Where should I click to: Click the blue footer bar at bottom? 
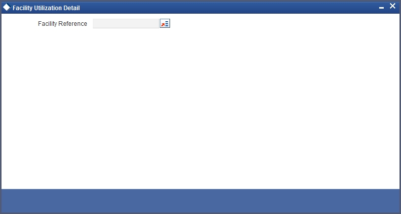tap(201, 201)
